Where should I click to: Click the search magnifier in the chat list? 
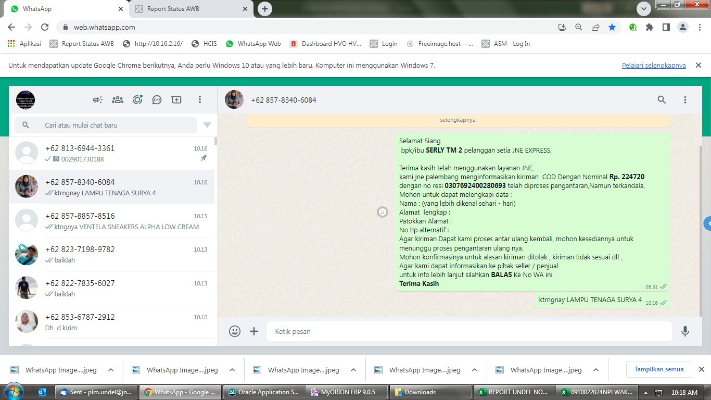(x=26, y=125)
